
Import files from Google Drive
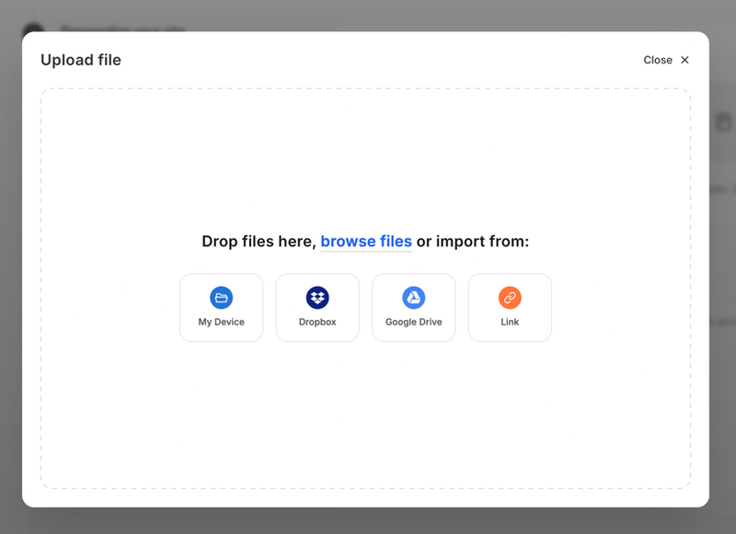click(x=413, y=307)
